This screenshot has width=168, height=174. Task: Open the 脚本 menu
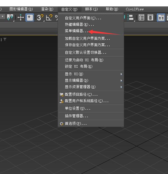[x=91, y=9]
